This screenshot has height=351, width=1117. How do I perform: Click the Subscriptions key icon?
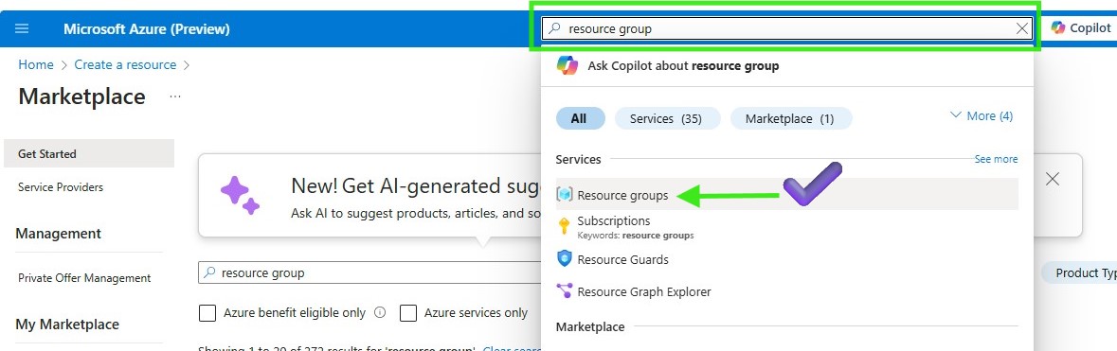point(565,226)
